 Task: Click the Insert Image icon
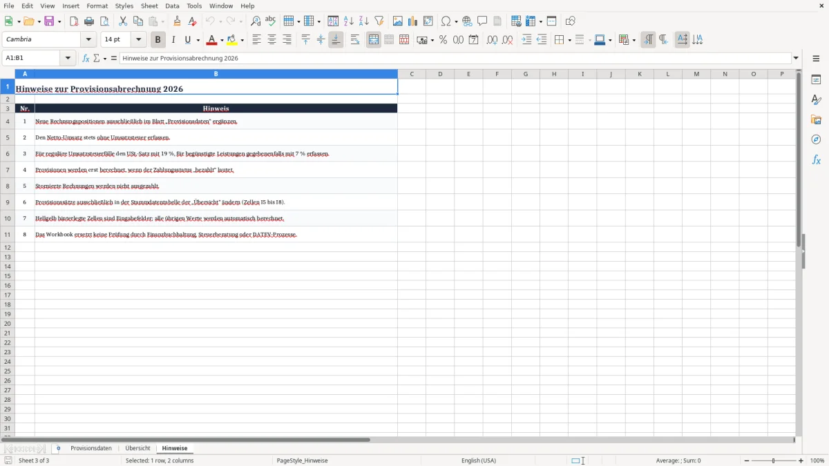coord(398,21)
